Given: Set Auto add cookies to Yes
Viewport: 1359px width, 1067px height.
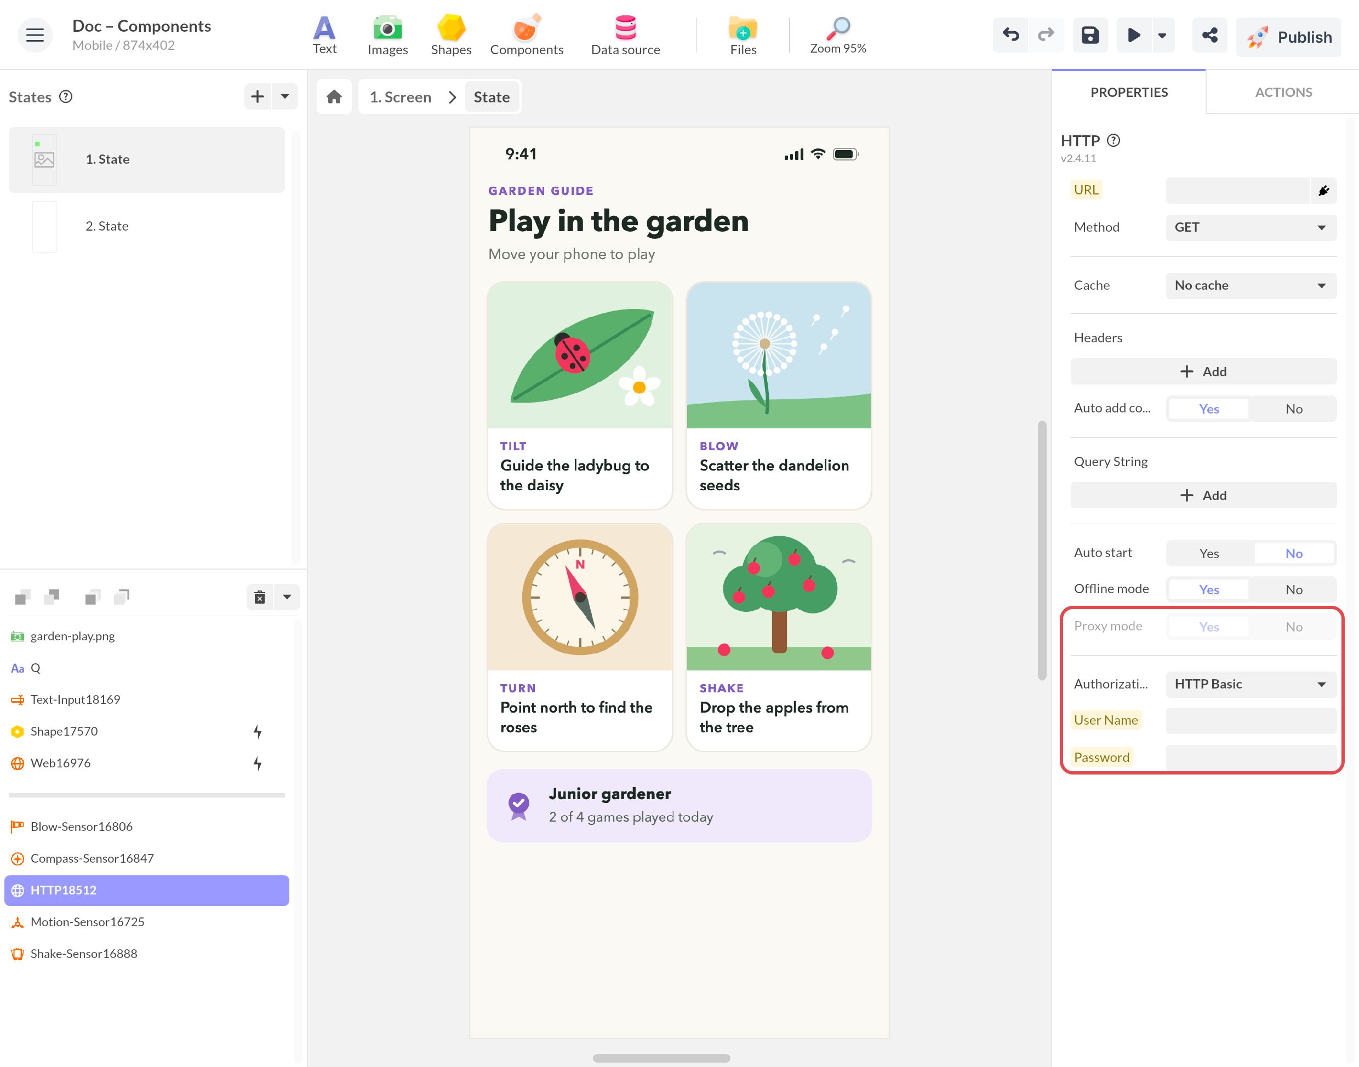Looking at the screenshot, I should (1209, 409).
